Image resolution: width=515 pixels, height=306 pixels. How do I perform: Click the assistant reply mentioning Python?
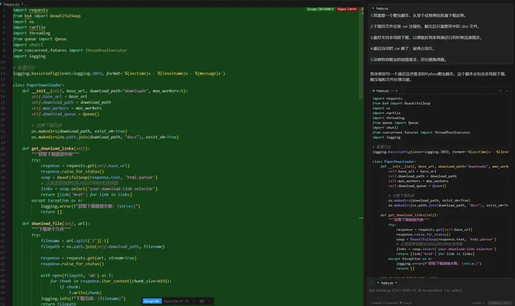tap(438, 76)
